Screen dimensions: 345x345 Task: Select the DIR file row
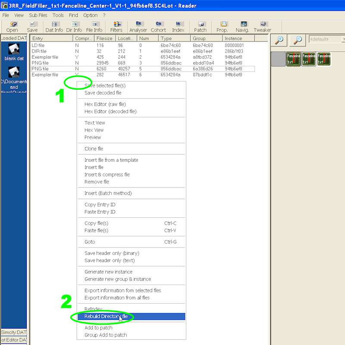(x=143, y=51)
